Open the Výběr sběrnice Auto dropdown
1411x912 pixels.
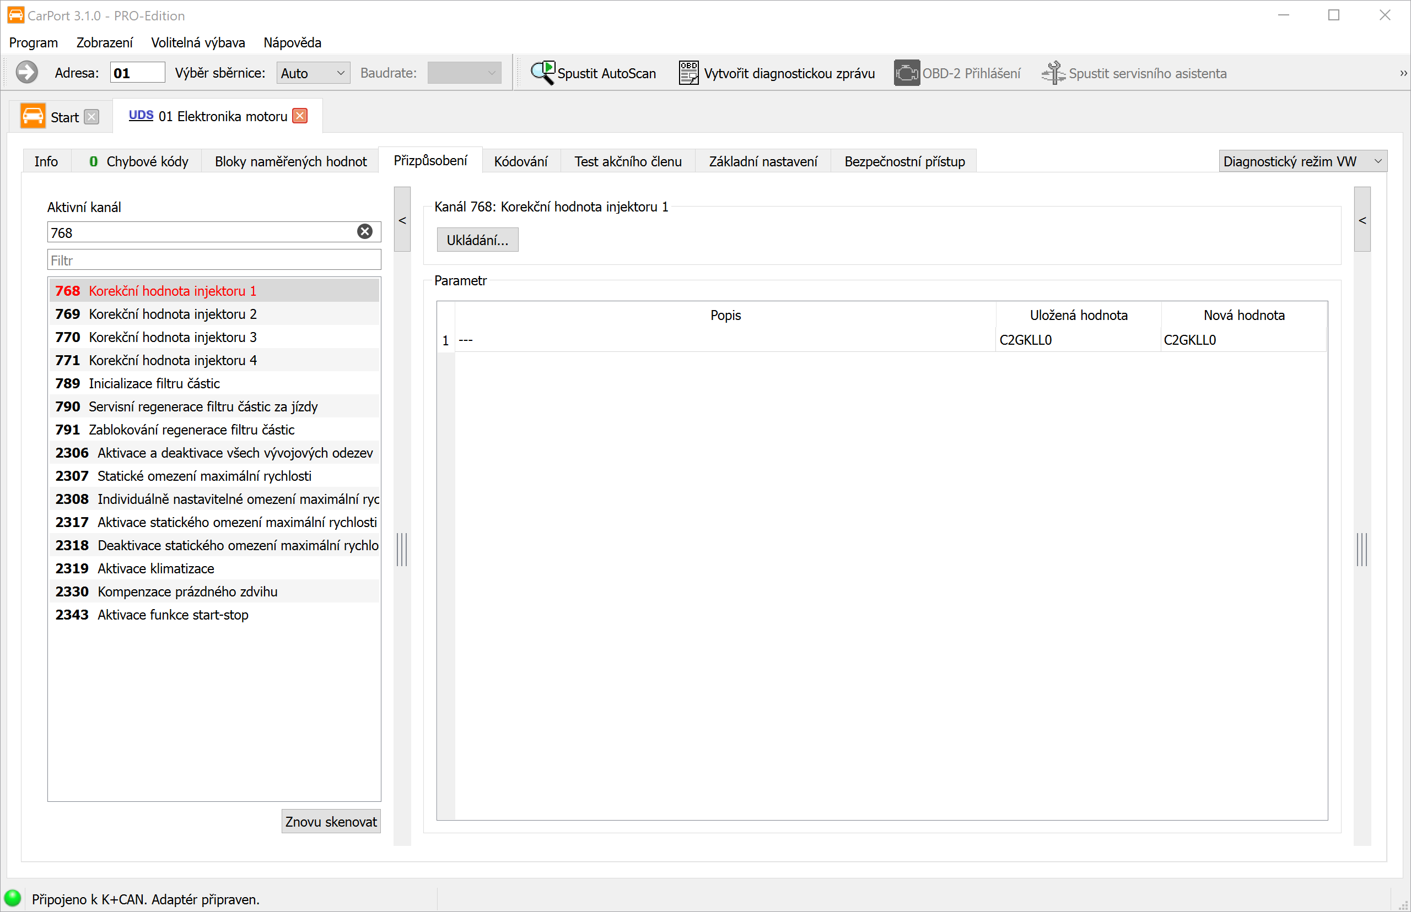point(313,73)
